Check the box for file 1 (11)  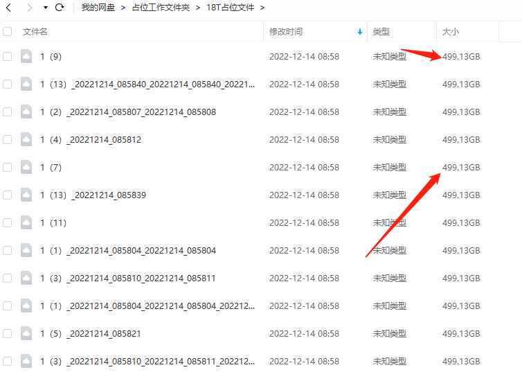(8, 222)
